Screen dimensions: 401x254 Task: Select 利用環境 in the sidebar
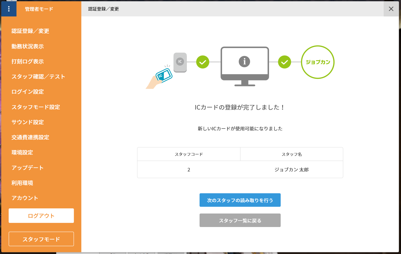point(22,183)
